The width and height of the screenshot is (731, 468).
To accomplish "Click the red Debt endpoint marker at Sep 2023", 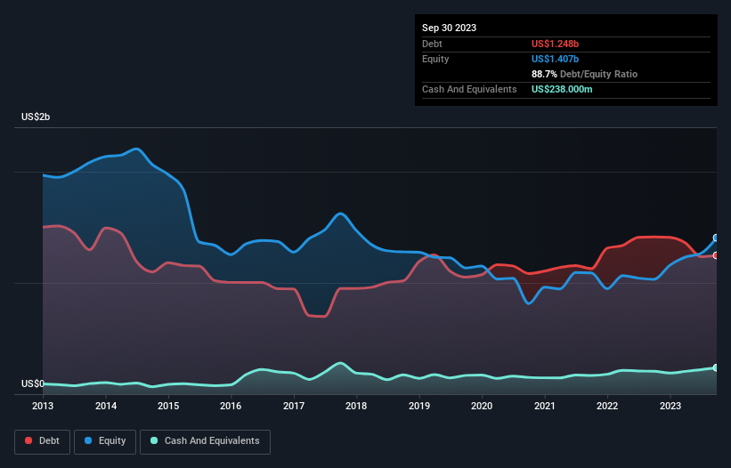I will pos(716,255).
